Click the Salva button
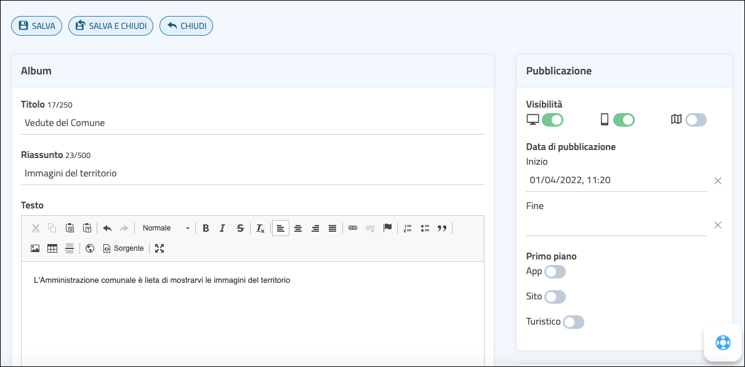Viewport: 745px width, 367px height. point(37,26)
